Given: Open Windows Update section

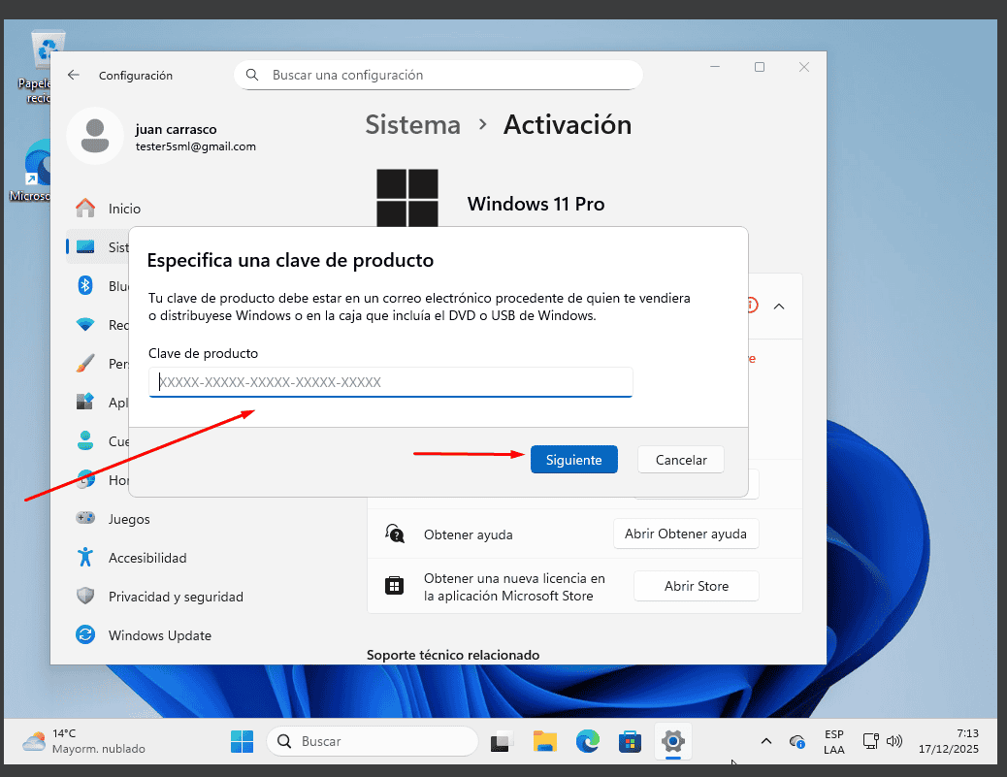Looking at the screenshot, I should point(159,635).
